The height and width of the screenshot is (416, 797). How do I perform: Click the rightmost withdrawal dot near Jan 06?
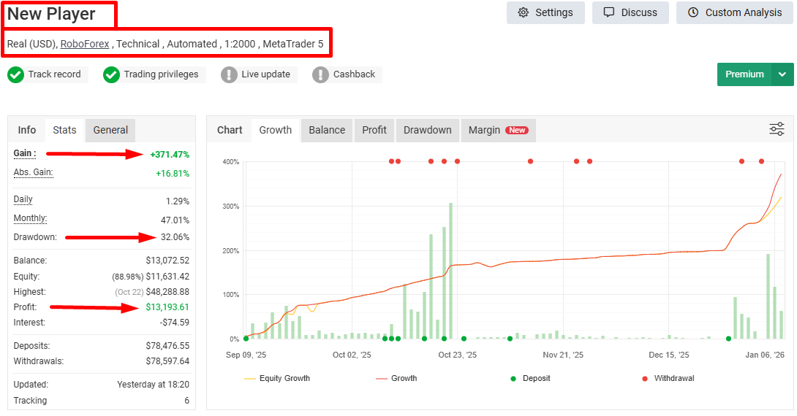[761, 161]
